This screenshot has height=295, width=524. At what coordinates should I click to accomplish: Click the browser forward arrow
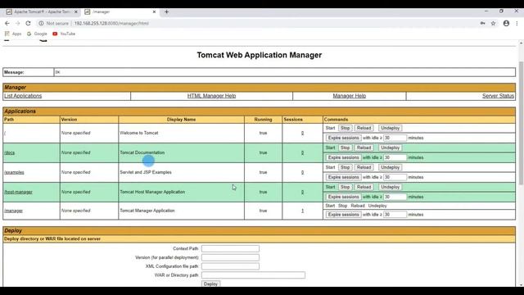pyautogui.click(x=18, y=24)
